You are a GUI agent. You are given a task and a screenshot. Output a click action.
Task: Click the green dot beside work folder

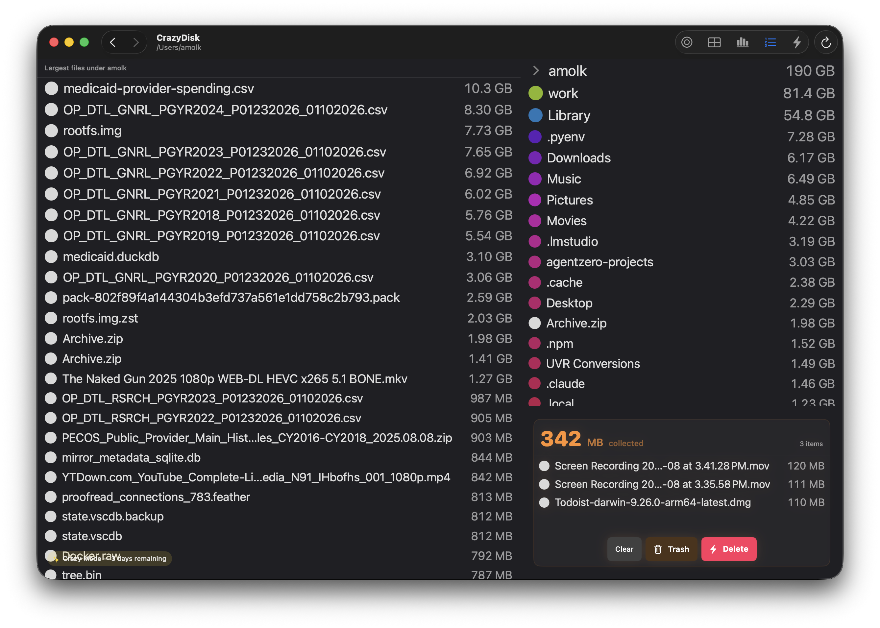(x=535, y=93)
